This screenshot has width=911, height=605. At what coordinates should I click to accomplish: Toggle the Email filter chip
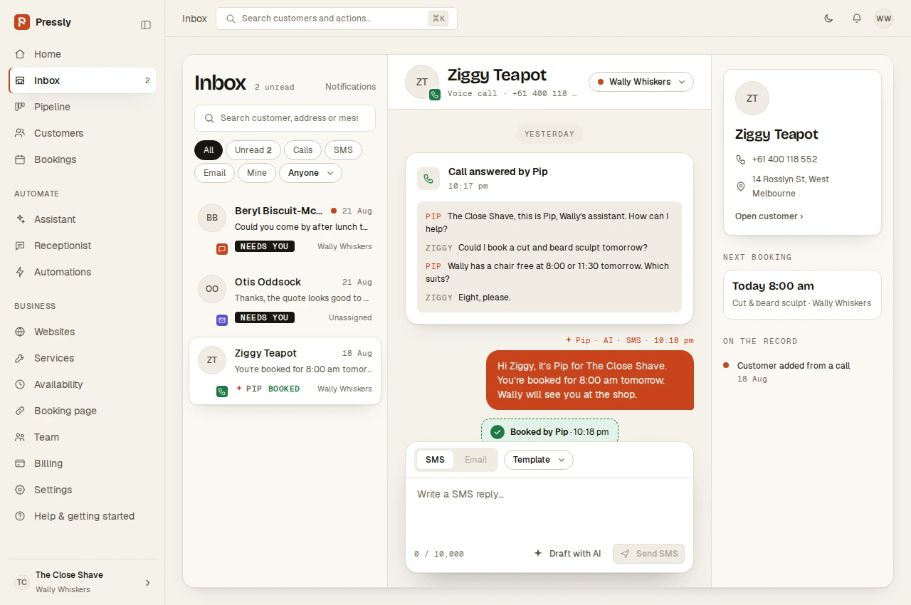coord(214,173)
